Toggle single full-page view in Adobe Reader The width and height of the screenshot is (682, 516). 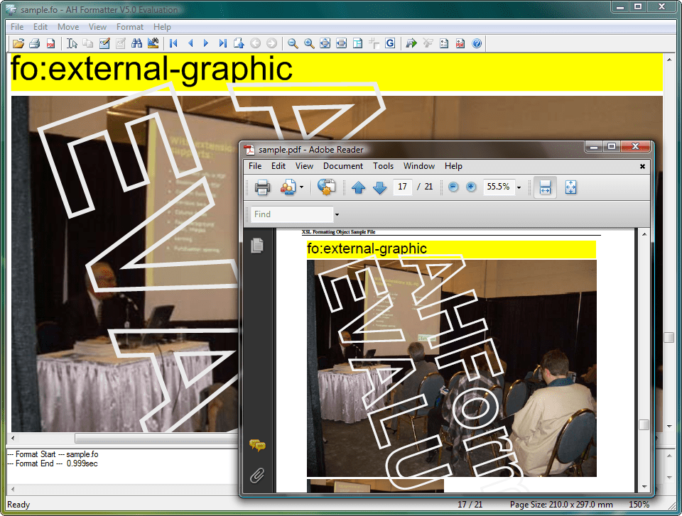570,187
